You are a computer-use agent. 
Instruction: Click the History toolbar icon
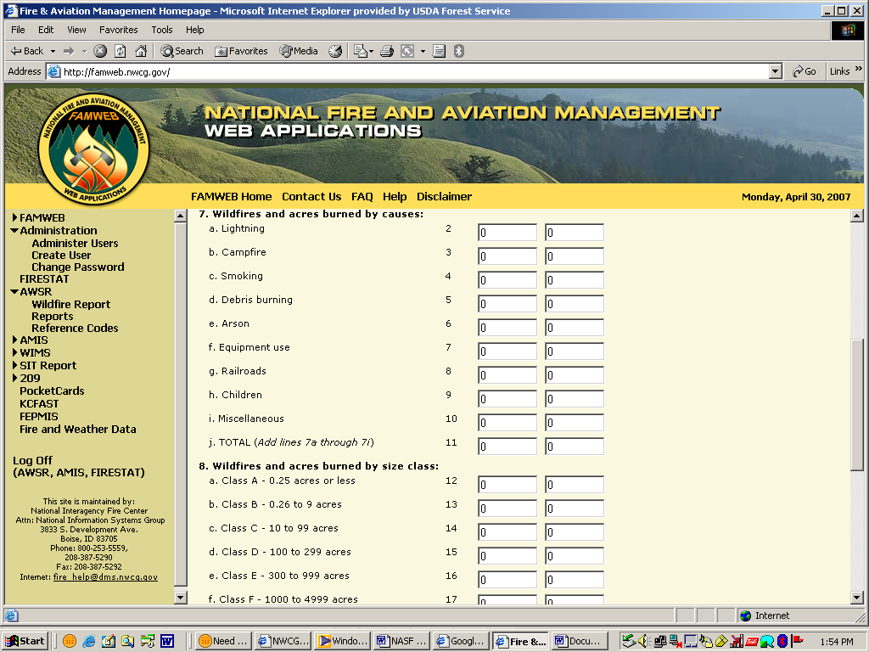(335, 51)
